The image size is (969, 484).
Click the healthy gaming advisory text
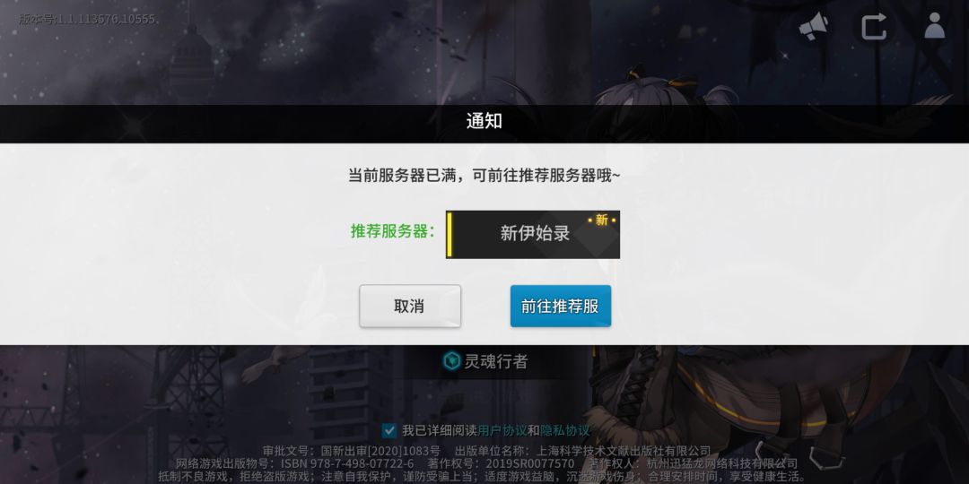(483, 477)
